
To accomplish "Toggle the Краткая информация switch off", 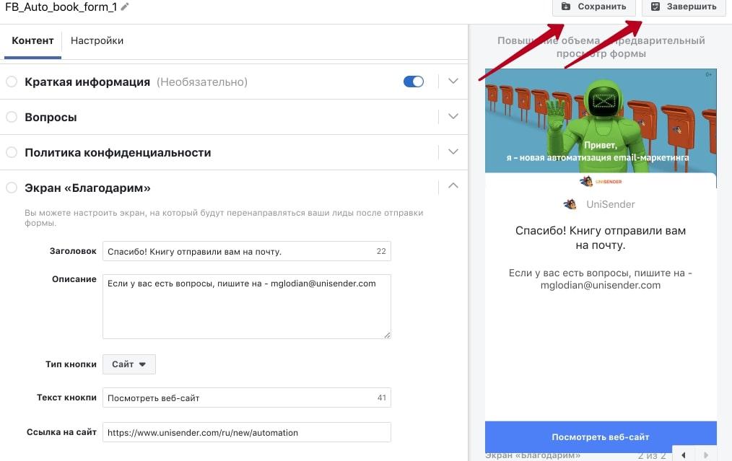I will [x=414, y=82].
